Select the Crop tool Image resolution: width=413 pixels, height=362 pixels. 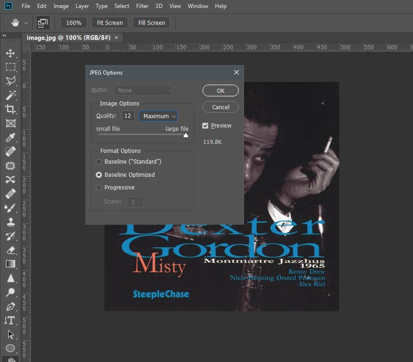(10, 109)
